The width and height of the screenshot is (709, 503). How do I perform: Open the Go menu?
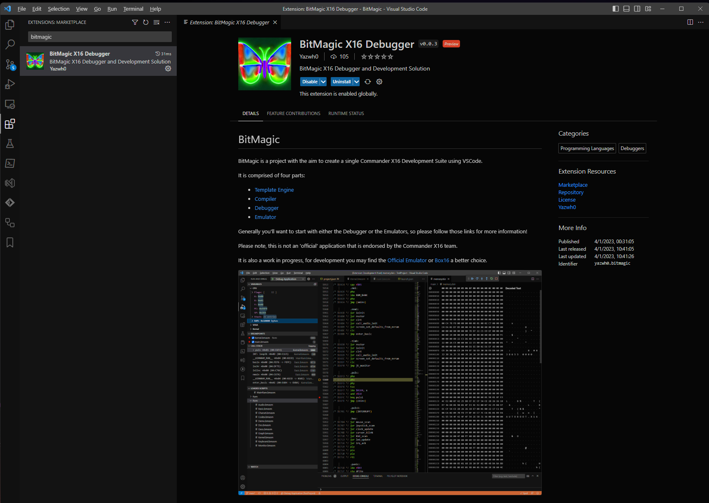97,9
